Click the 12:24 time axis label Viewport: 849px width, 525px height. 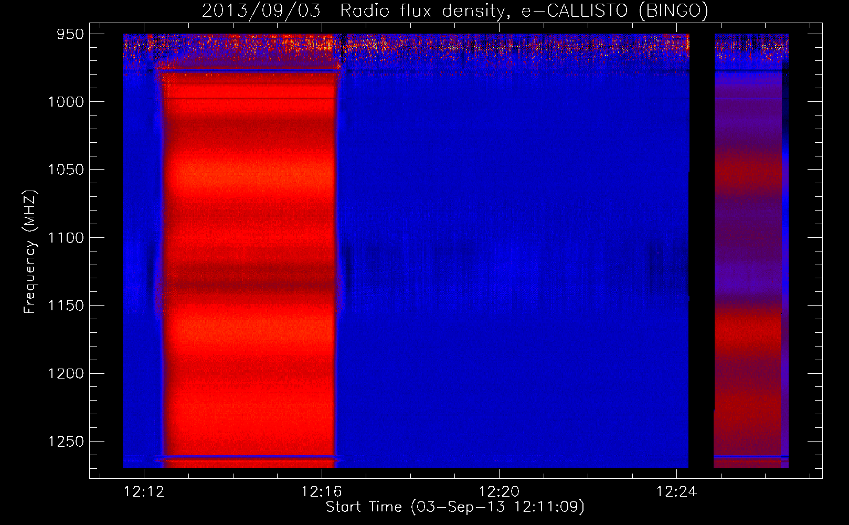(x=676, y=491)
